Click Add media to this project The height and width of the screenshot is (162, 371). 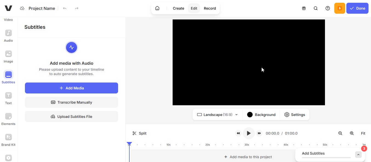point(248,157)
